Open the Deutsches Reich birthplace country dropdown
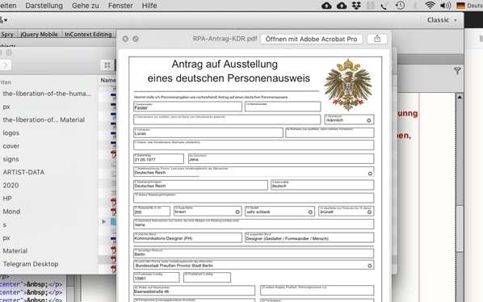Viewport: 483px width, 302px height. (x=370, y=174)
